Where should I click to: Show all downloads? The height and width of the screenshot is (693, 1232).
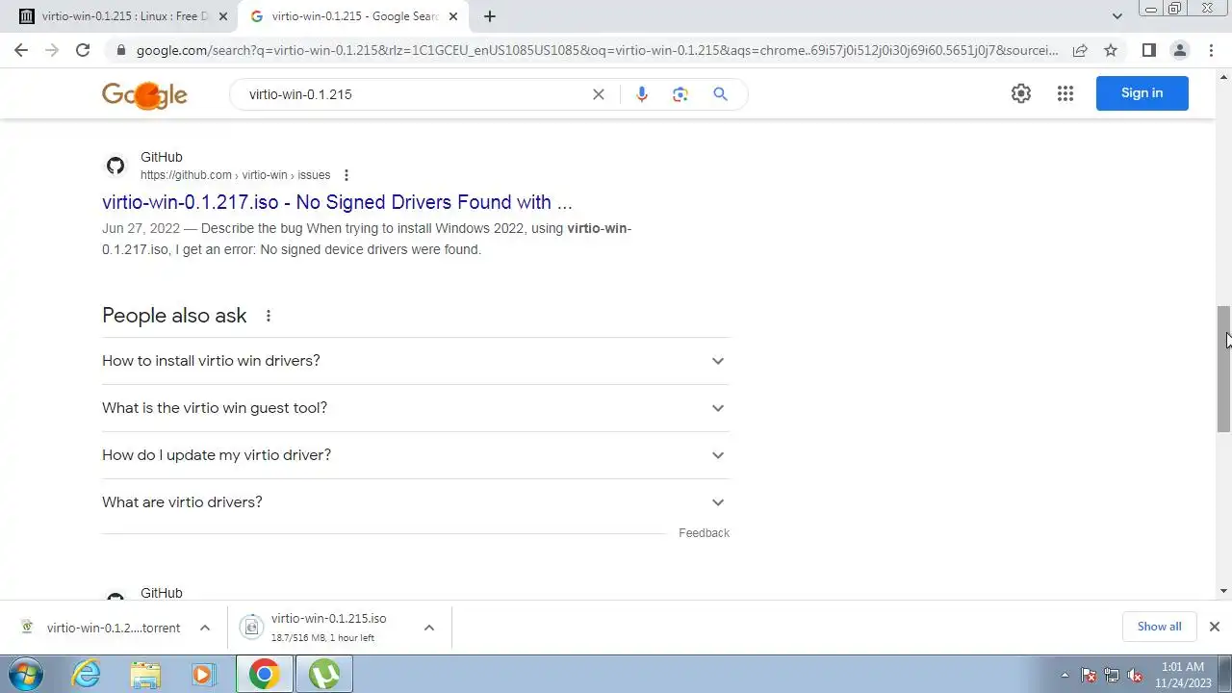(x=1159, y=627)
